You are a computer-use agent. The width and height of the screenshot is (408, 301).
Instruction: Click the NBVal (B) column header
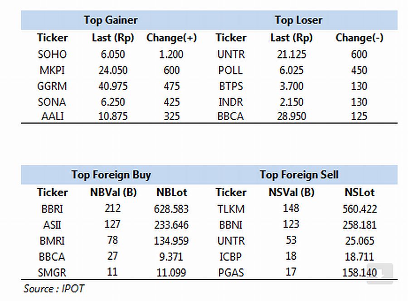(113, 193)
